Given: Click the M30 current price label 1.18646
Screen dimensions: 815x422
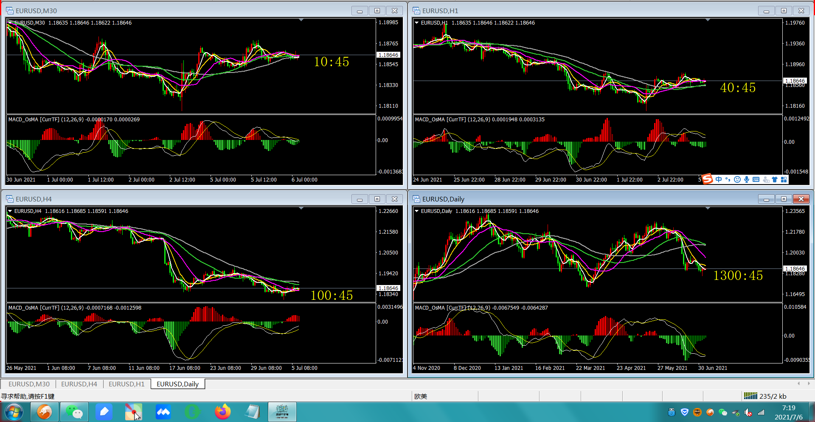Looking at the screenshot, I should coord(388,55).
